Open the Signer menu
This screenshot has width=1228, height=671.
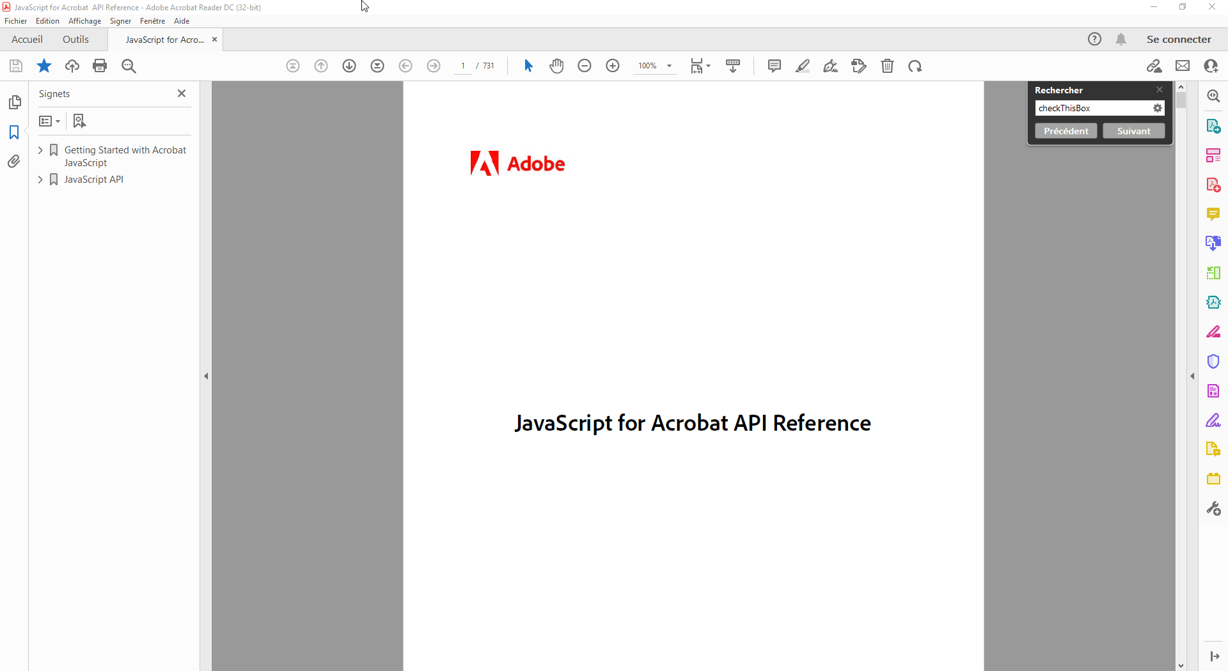tap(120, 21)
